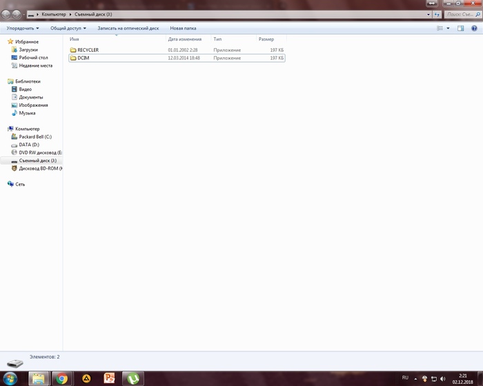Image resolution: width=483 pixels, height=386 pixels.
Task: Click Приложение type in RECYCLER row
Action: [227, 50]
